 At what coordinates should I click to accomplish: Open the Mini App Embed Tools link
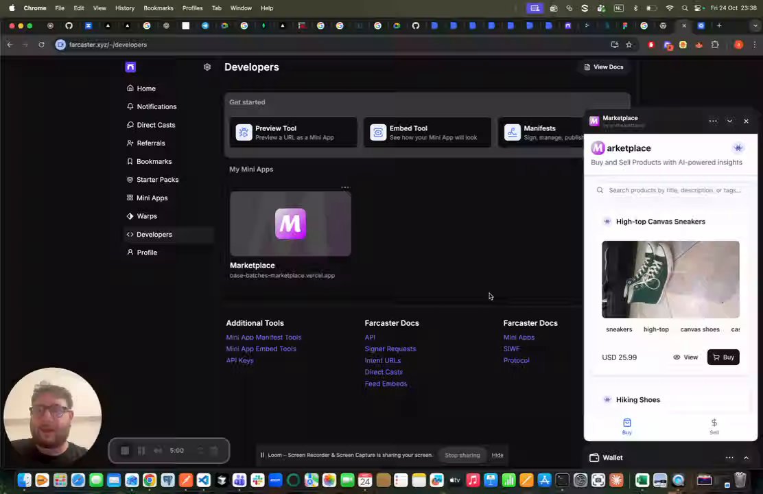tap(261, 349)
